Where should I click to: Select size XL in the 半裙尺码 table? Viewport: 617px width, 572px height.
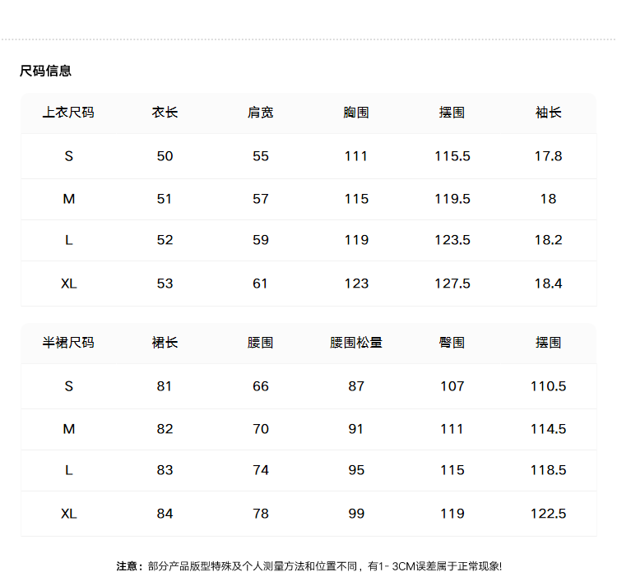click(68, 514)
